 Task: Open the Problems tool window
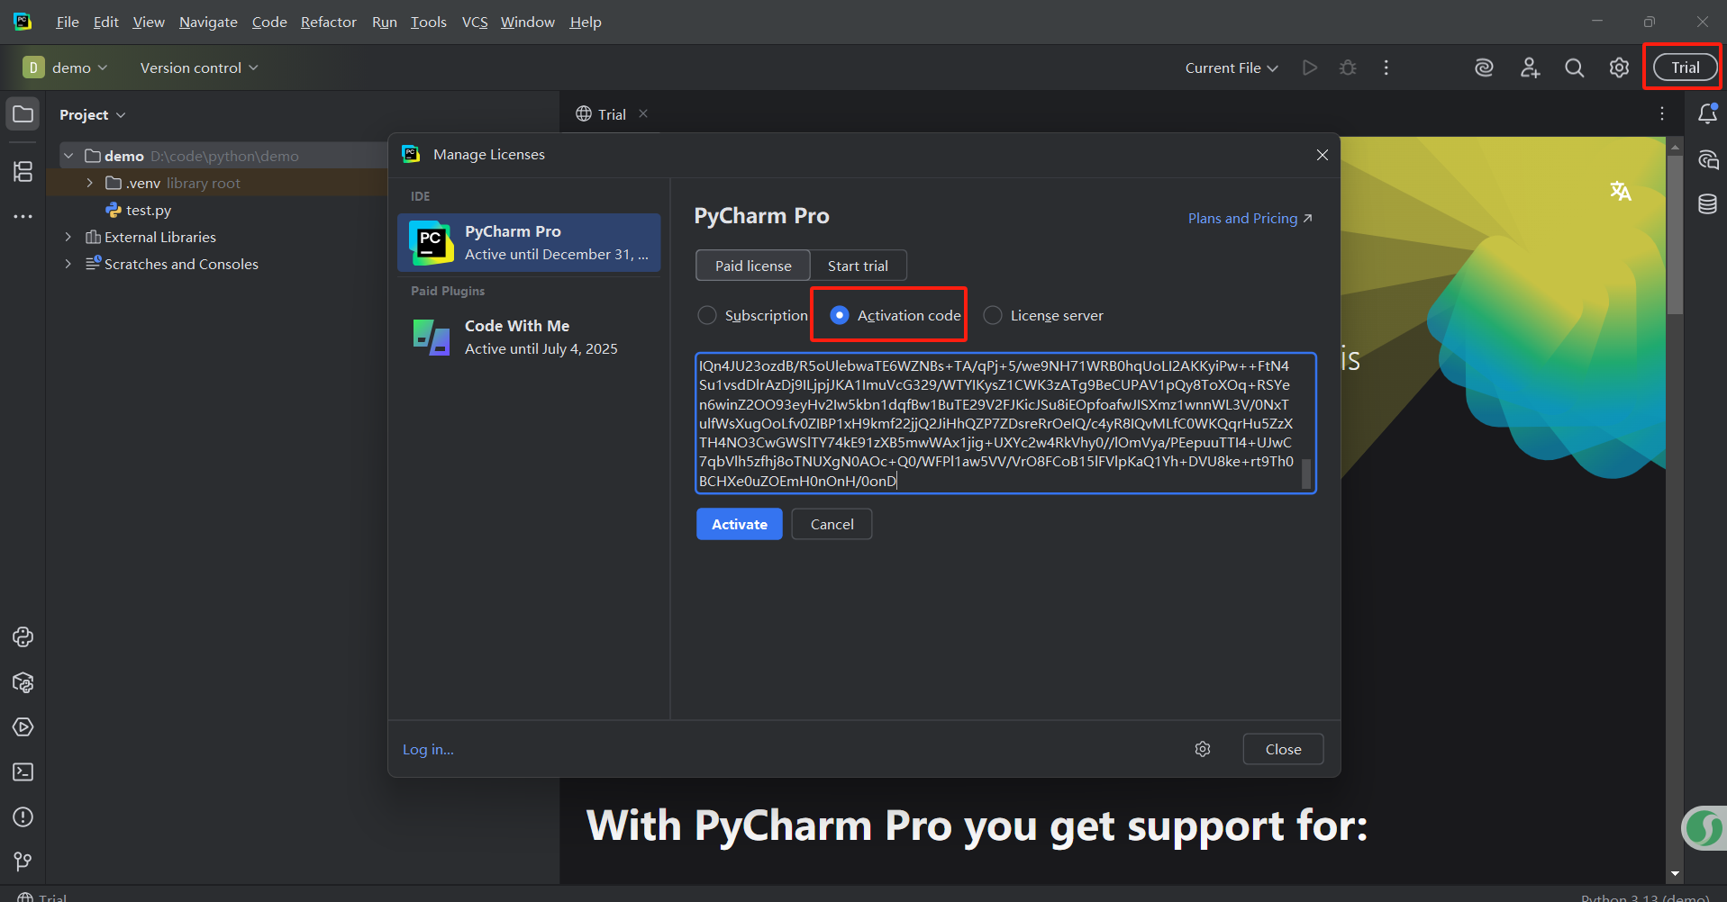(23, 817)
